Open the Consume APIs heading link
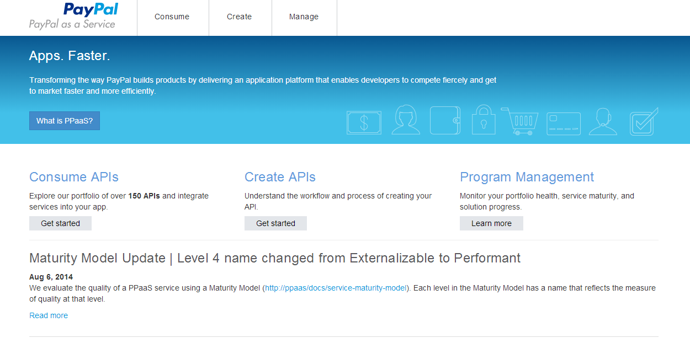The image size is (690, 338). 74,177
